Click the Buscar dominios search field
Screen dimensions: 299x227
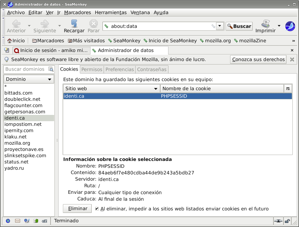coord(26,69)
